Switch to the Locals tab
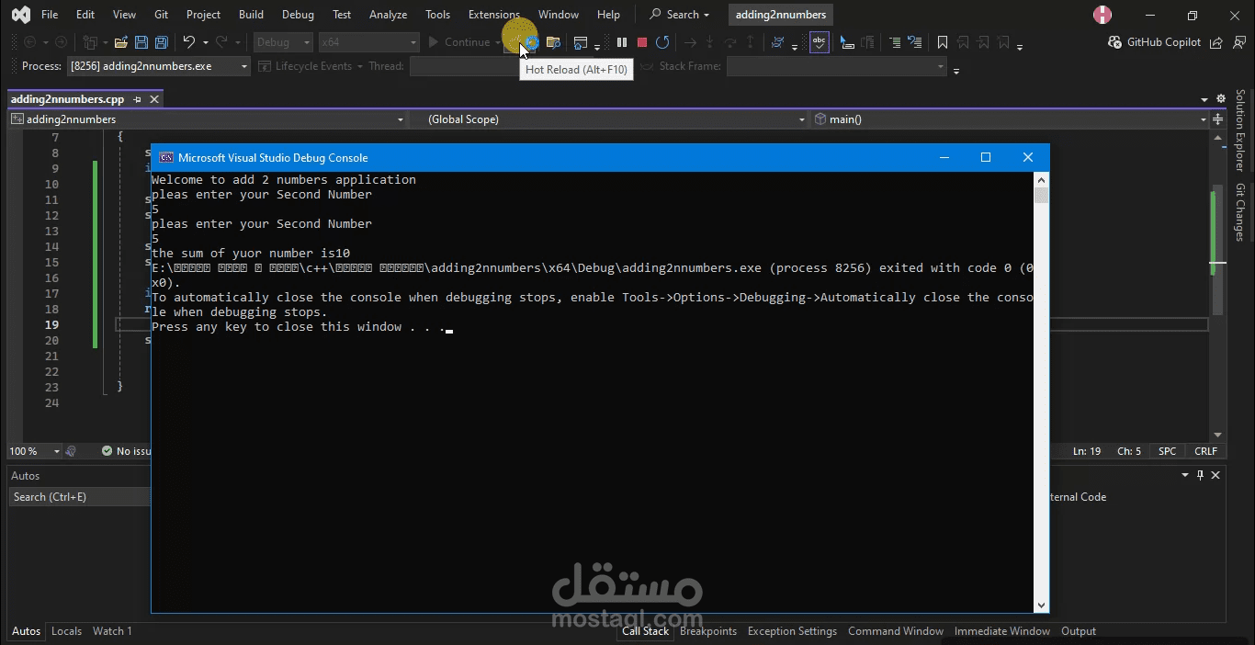1255x645 pixels. [66, 631]
